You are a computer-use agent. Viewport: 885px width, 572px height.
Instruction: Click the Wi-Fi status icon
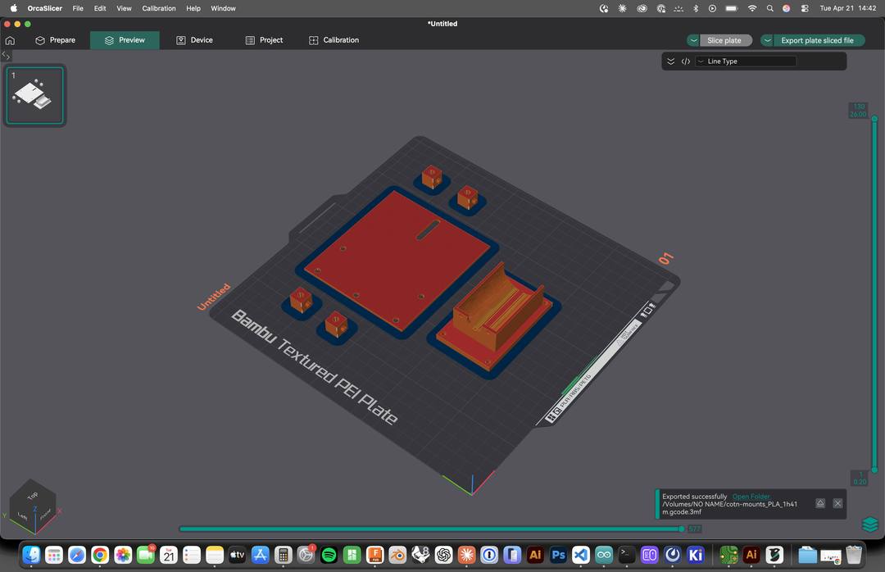pos(751,8)
